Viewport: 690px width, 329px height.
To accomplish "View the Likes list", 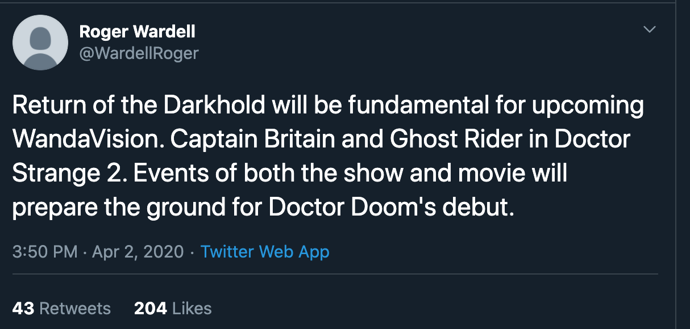I will coord(192,309).
